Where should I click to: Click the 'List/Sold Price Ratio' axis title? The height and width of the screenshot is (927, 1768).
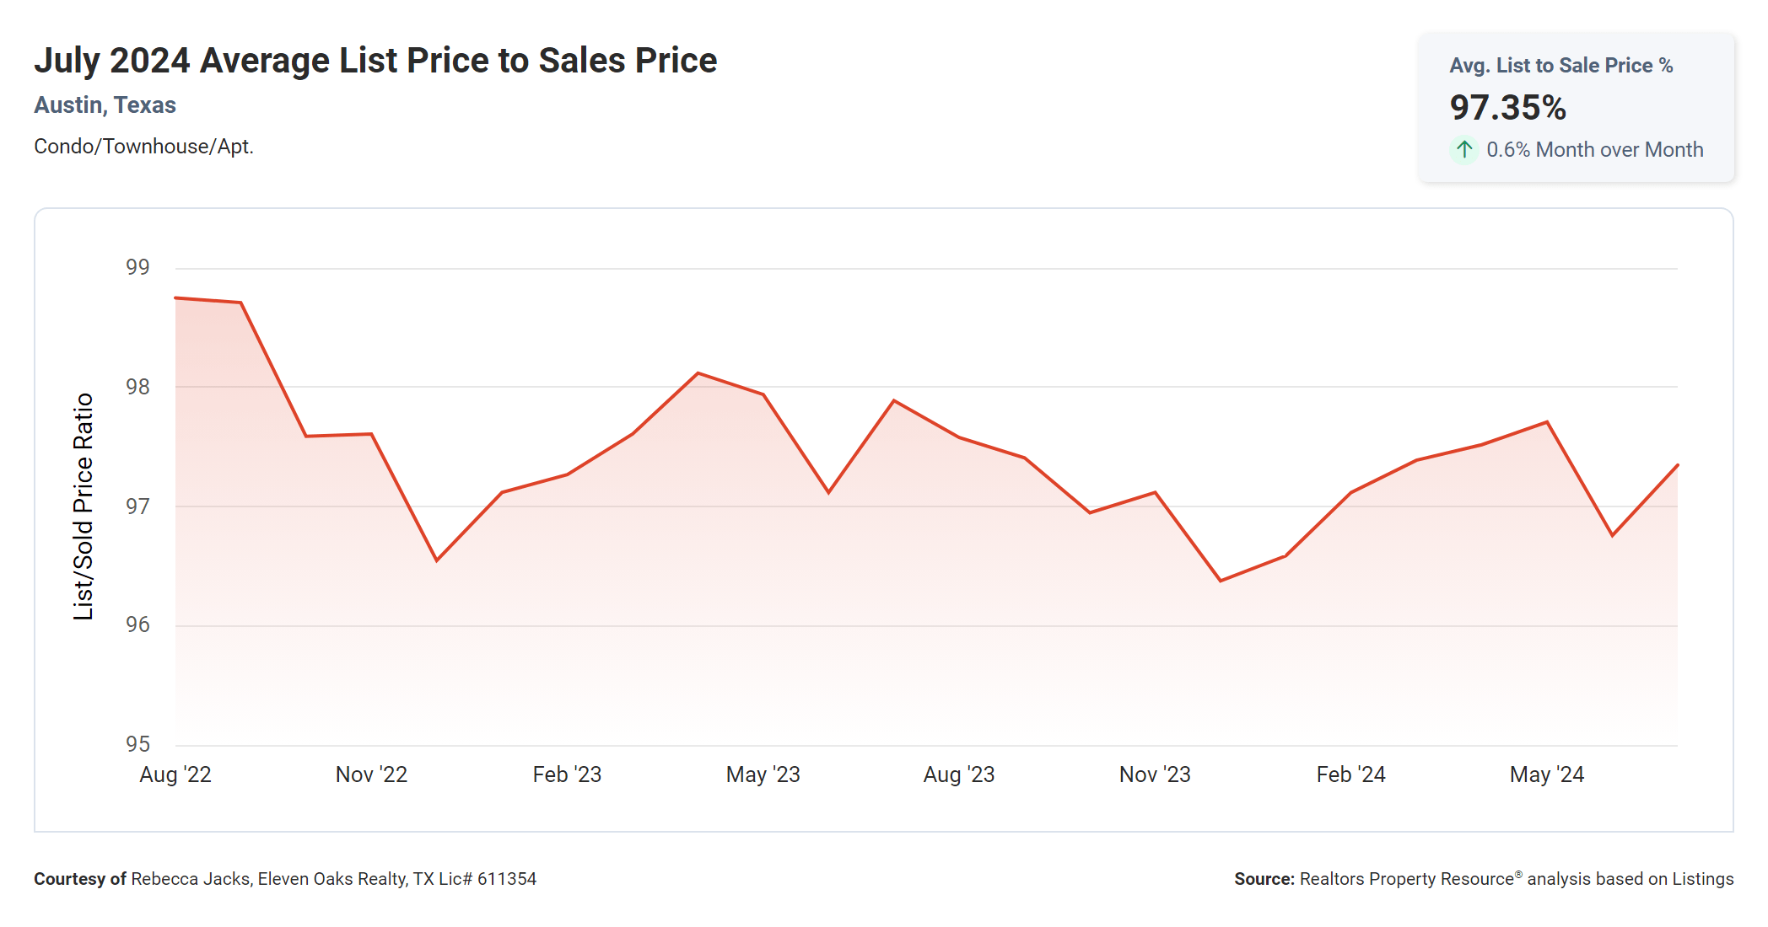coord(83,506)
